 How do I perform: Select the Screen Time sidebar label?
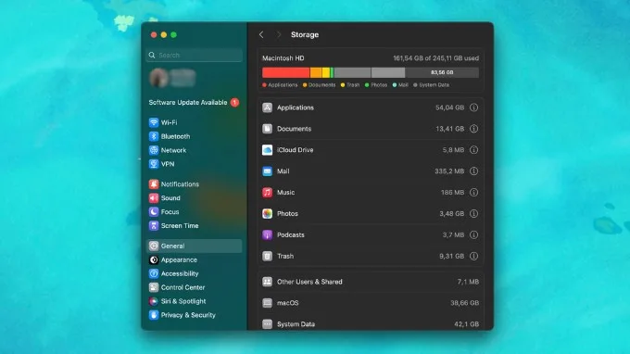tap(180, 225)
